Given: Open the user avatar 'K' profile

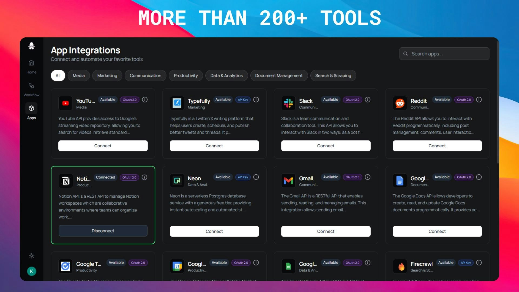Looking at the screenshot, I should [32, 271].
